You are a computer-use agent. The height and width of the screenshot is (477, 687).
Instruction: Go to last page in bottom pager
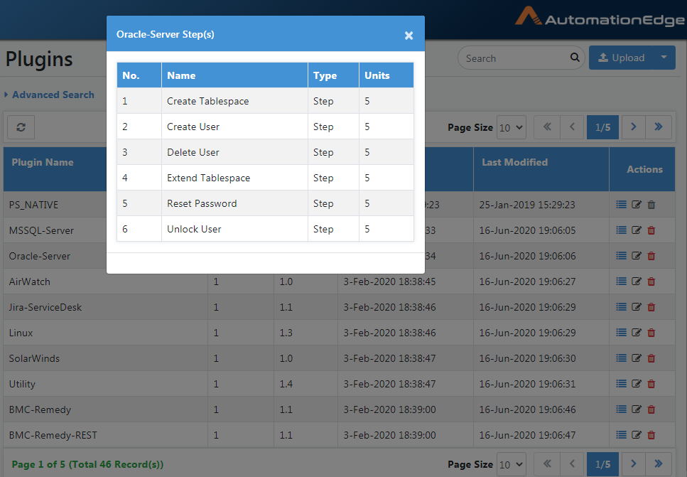[x=658, y=463]
